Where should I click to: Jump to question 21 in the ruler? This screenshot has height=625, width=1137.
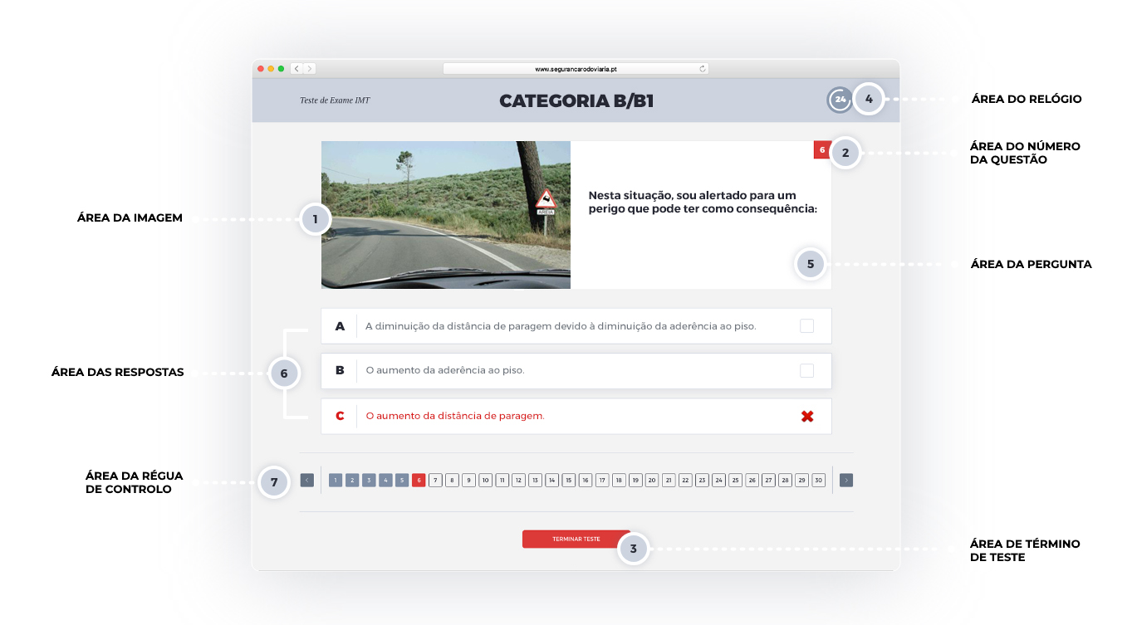[x=669, y=480]
